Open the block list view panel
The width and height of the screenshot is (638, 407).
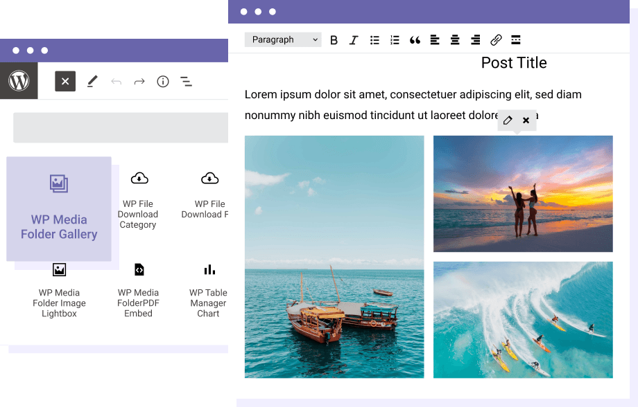coord(186,81)
